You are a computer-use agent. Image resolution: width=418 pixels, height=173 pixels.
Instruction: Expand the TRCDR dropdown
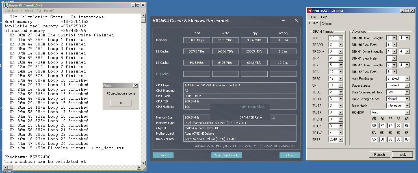(x=341, y=45)
